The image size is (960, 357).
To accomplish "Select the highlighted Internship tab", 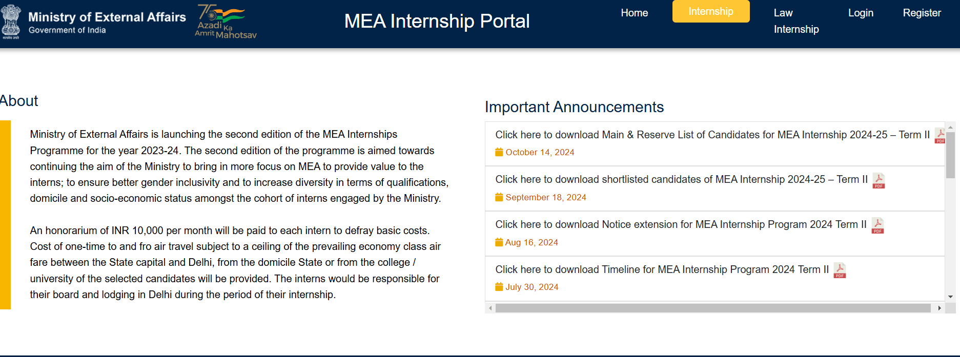I will pos(711,11).
